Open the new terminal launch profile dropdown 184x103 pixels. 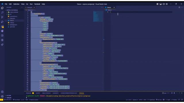point(170,93)
